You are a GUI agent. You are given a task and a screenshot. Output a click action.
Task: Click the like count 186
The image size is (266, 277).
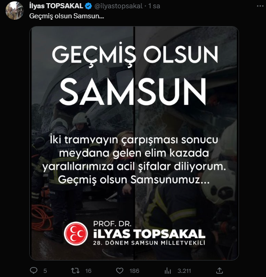[135, 271]
